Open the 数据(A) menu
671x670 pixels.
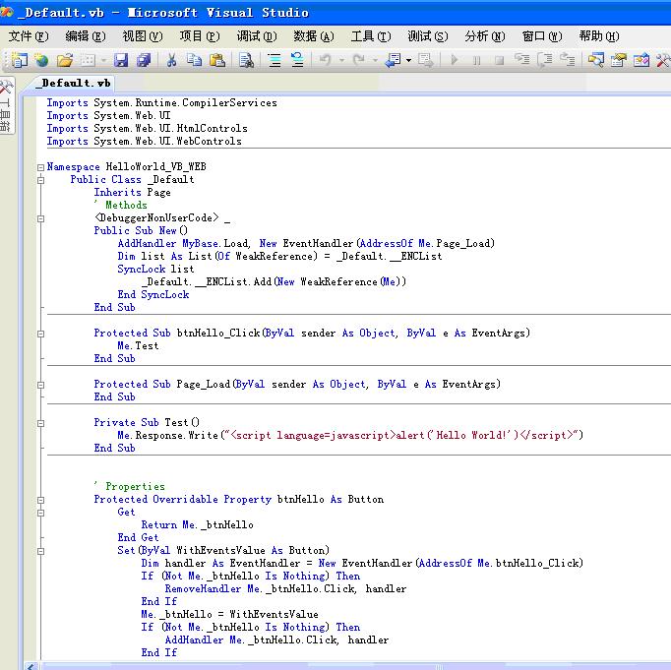pyautogui.click(x=314, y=36)
